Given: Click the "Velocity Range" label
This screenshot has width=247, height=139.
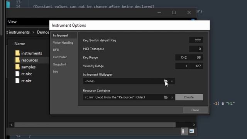Looking at the screenshot, I should (x=93, y=66).
